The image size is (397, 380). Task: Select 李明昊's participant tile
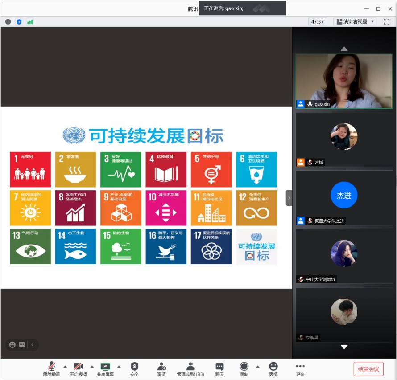coord(344,315)
